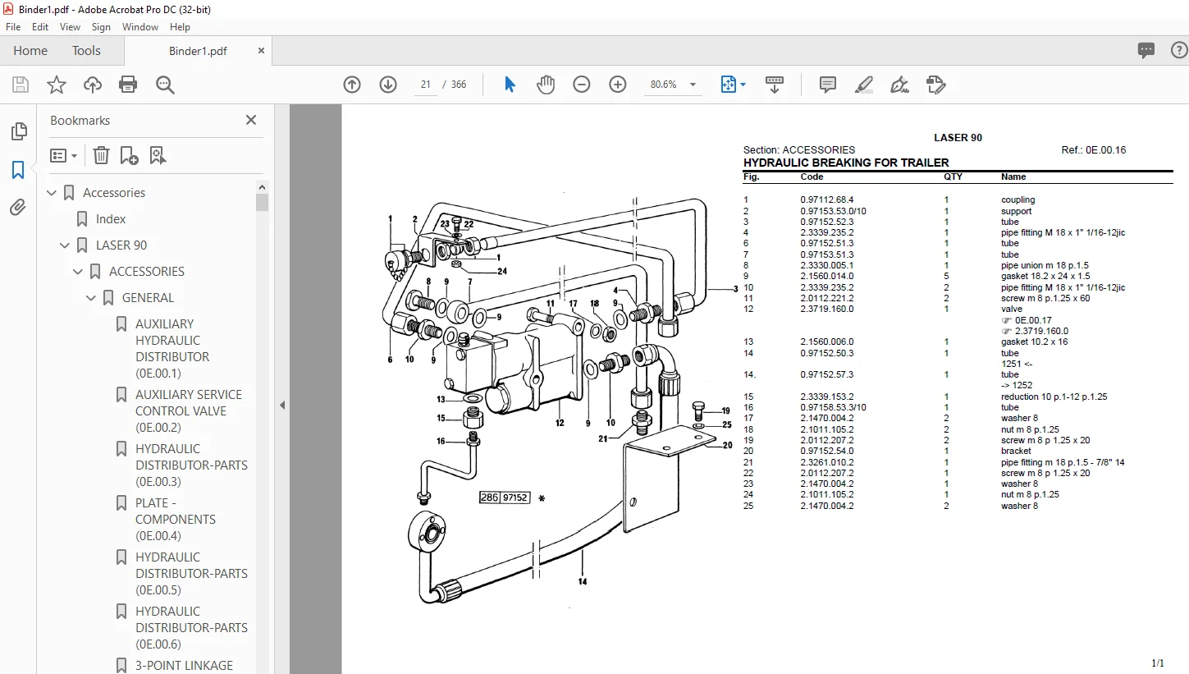Viewport: 1189px width, 674px height.
Task: Open notifications chat bubble
Action: (x=1146, y=50)
